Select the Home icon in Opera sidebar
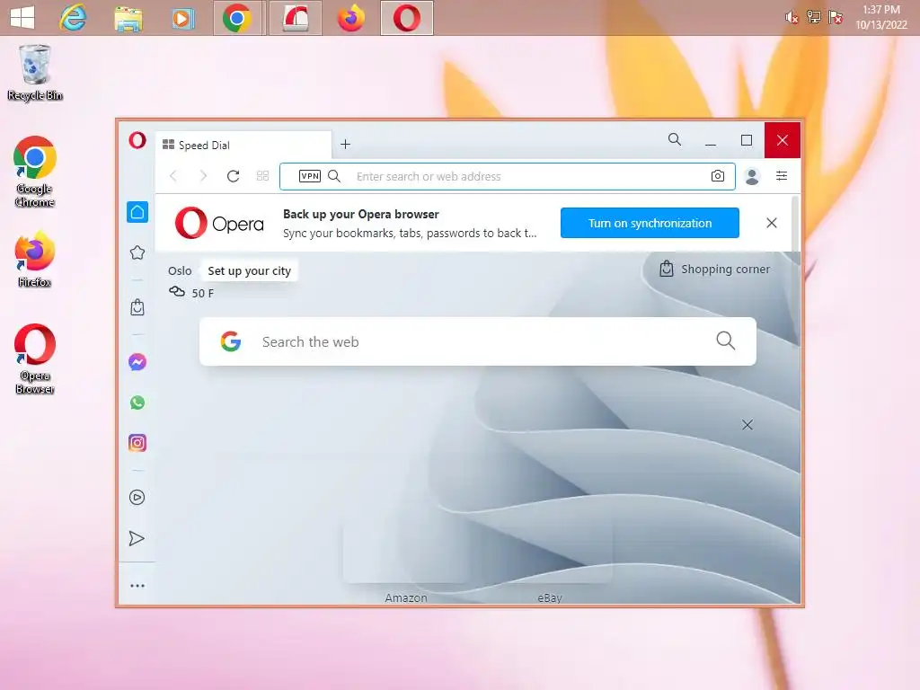Image resolution: width=920 pixels, height=690 pixels. (137, 212)
